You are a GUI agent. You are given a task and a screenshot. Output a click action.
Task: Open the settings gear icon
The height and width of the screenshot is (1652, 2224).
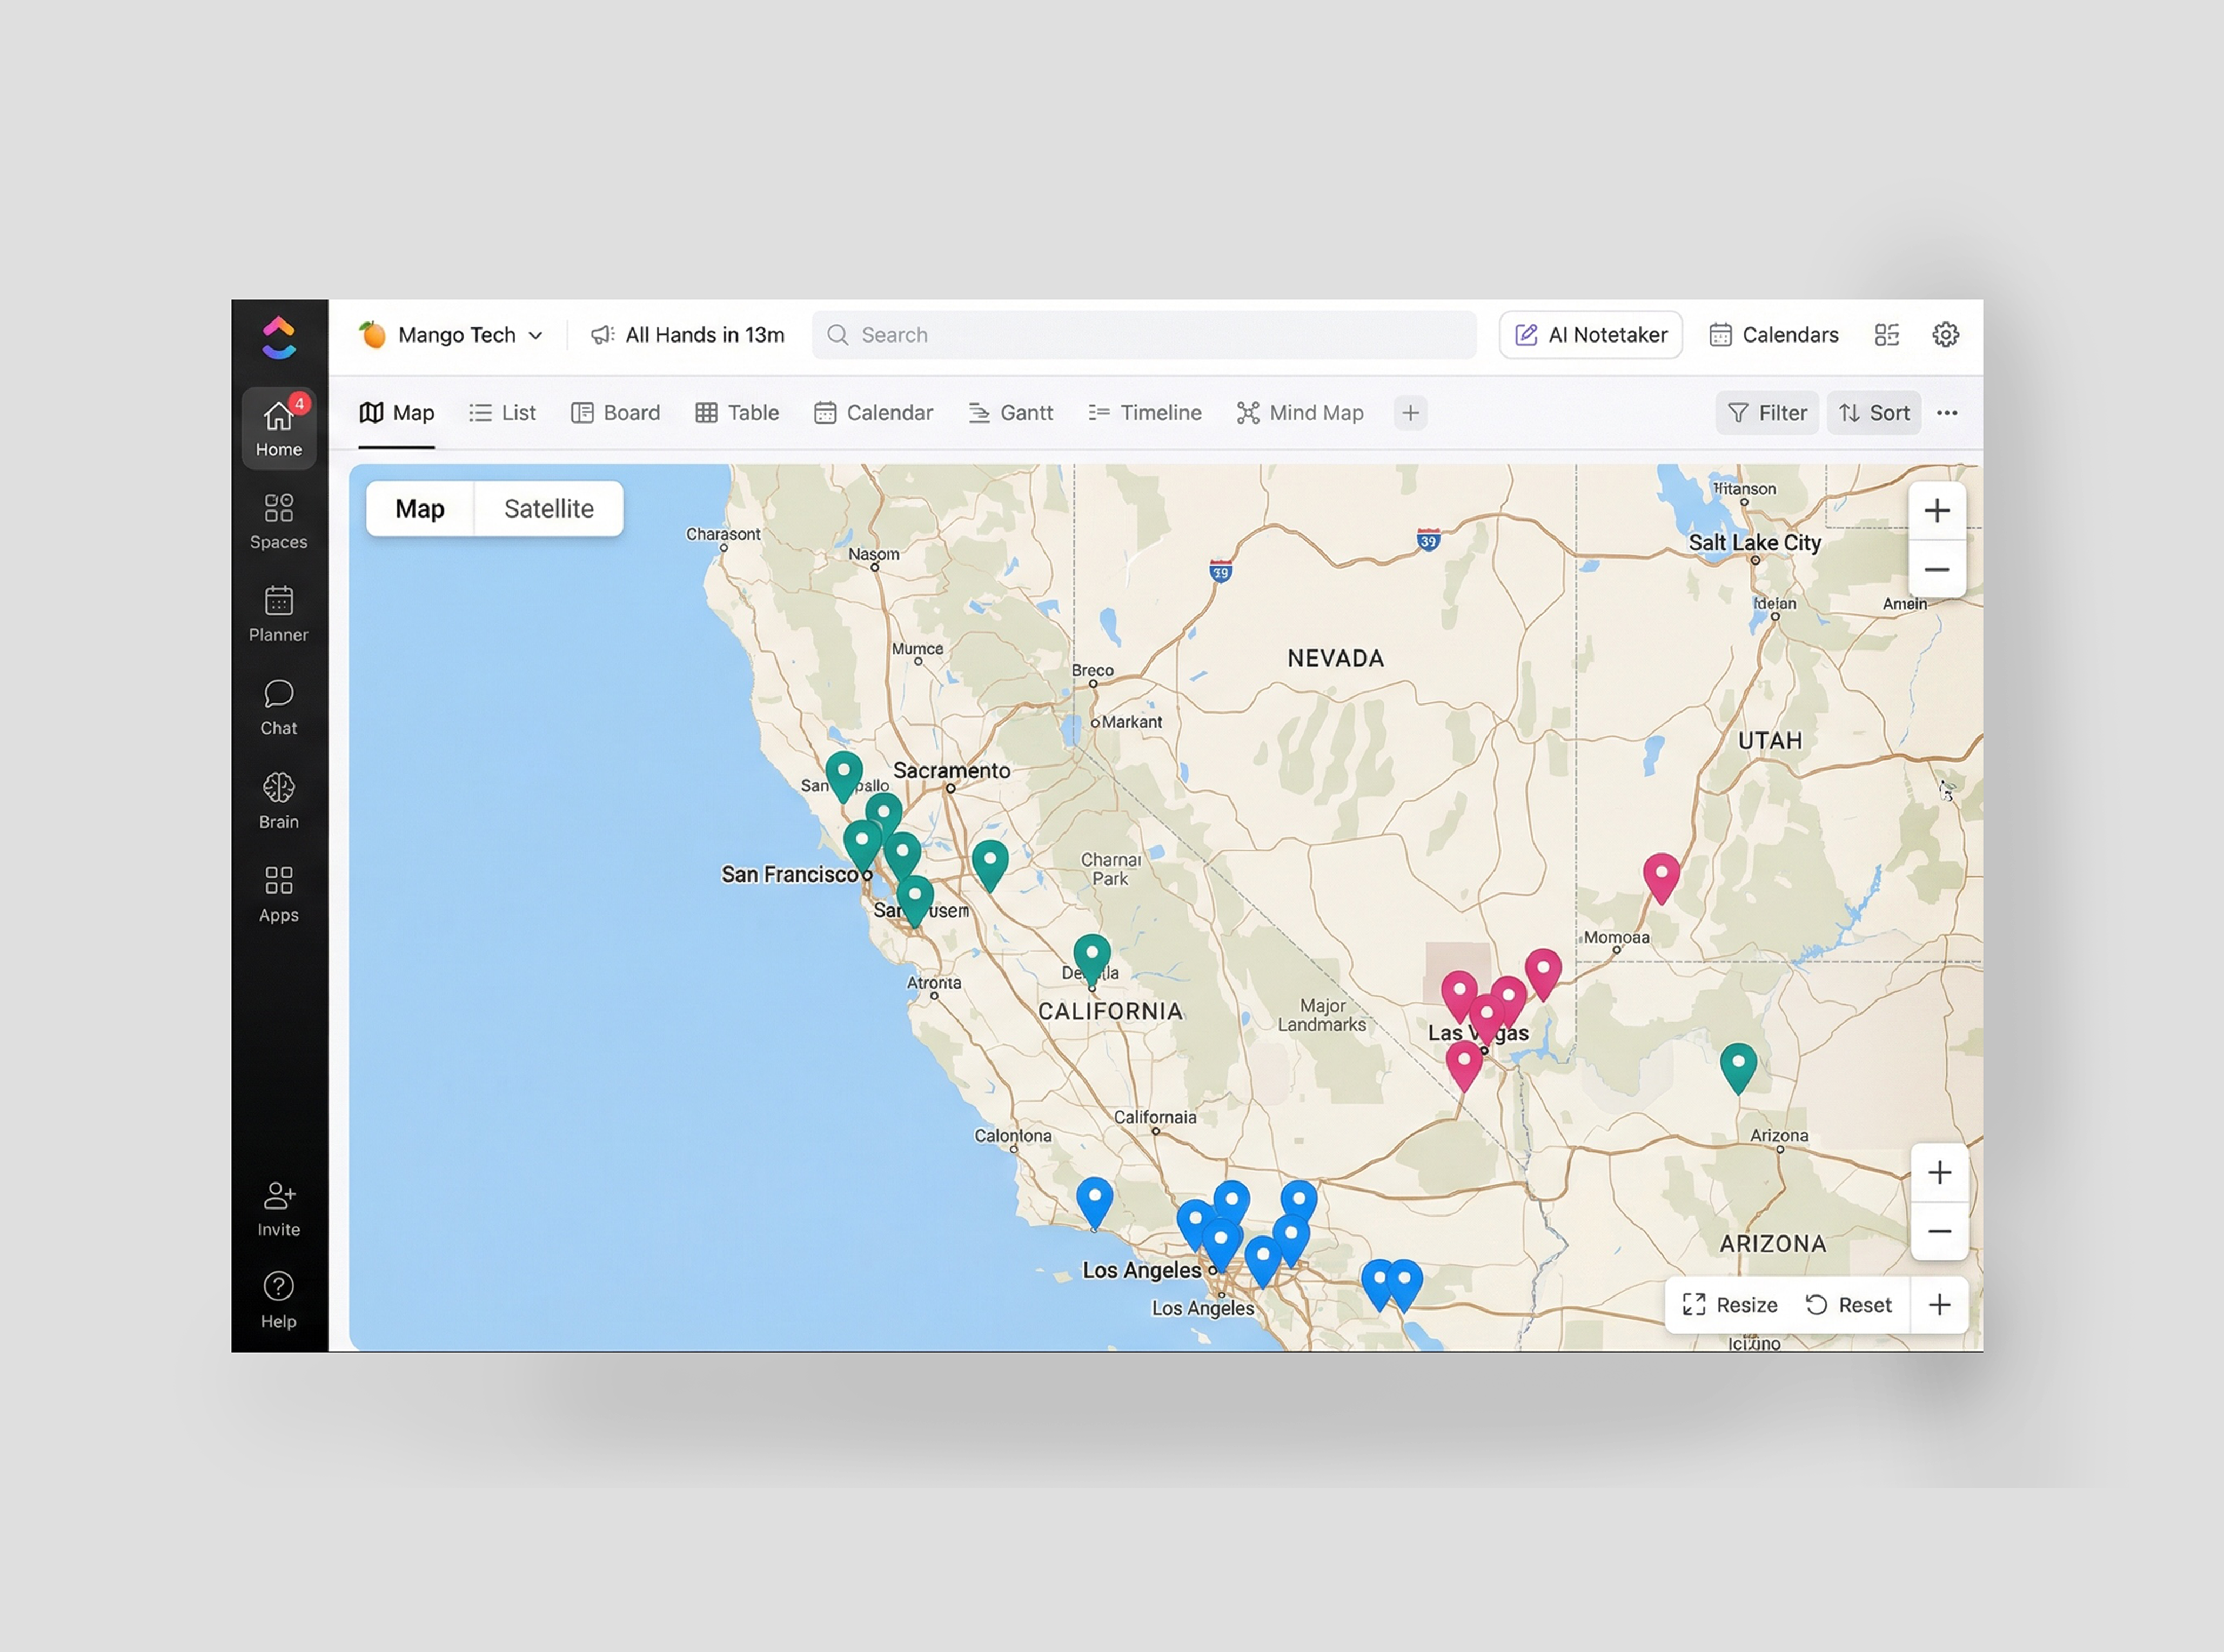1945,334
